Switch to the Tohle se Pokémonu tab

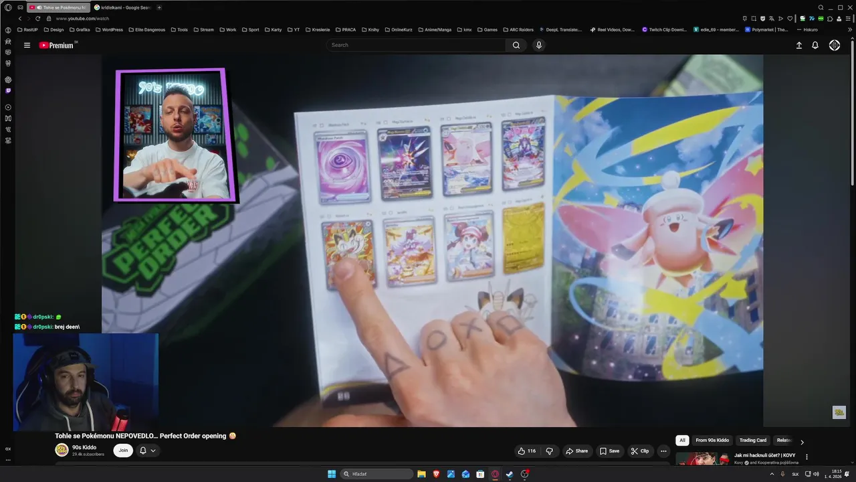point(59,7)
